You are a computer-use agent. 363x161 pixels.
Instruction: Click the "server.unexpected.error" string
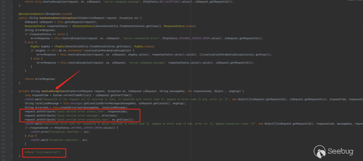pos(141,38)
